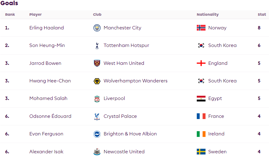Click the Wolverhampton Wanderers wolf logo
This screenshot has height=156, width=269.
tap(97, 81)
